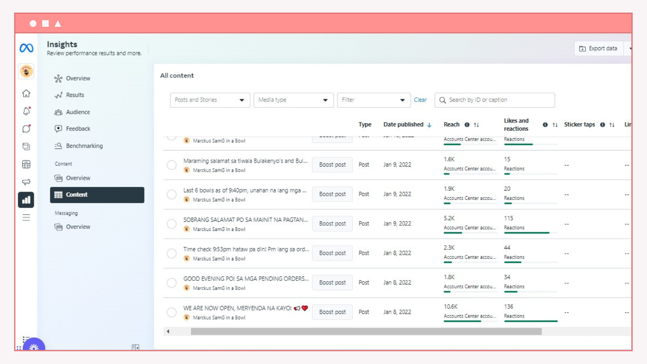Select radio for WE ARE NOW OPEN post
This screenshot has width=647, height=364.
pyautogui.click(x=172, y=312)
